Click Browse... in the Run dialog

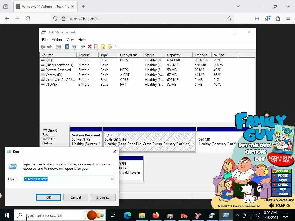(x=103, y=197)
